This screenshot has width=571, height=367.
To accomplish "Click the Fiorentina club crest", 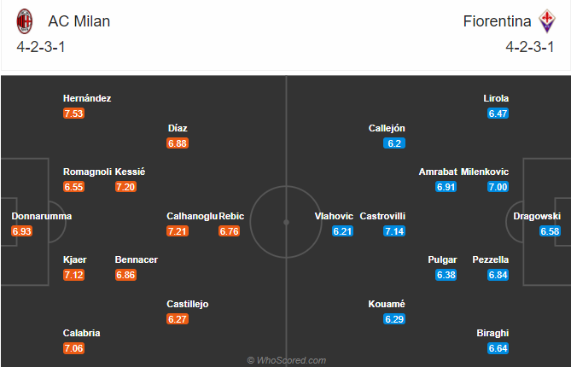I will point(546,20).
